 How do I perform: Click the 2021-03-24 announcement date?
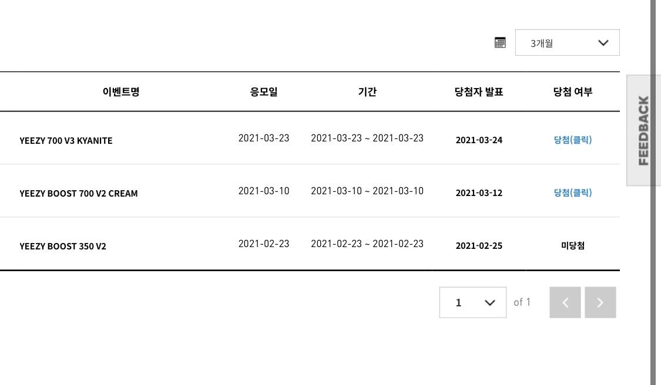coord(479,140)
